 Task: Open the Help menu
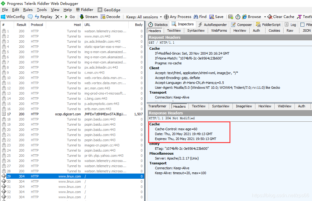coord(68,10)
